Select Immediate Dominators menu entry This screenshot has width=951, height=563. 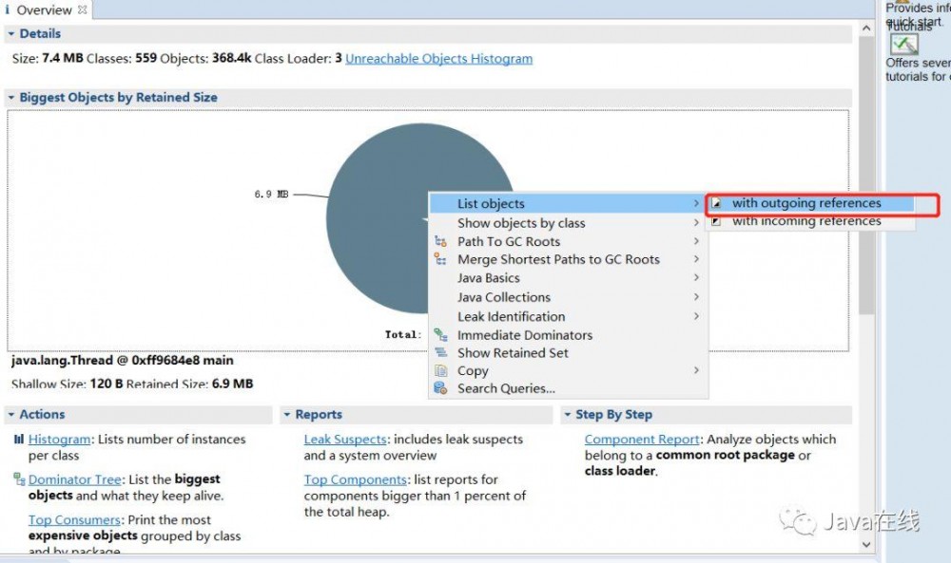tap(567, 335)
